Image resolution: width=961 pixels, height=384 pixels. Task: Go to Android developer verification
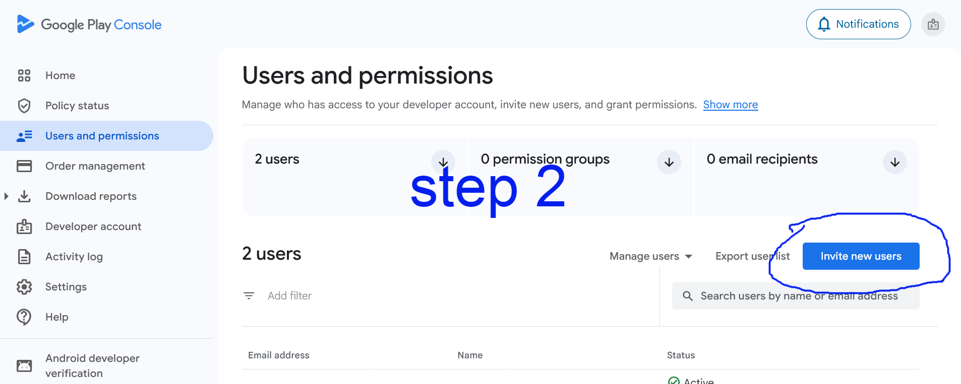click(92, 365)
